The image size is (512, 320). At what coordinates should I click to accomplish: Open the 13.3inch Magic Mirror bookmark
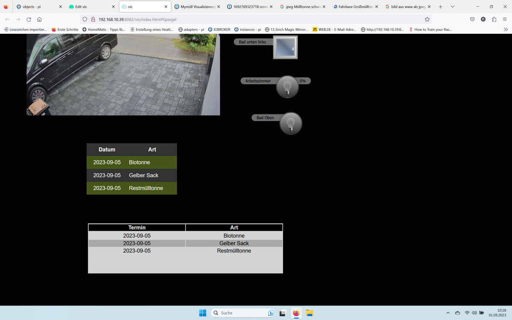(286, 29)
